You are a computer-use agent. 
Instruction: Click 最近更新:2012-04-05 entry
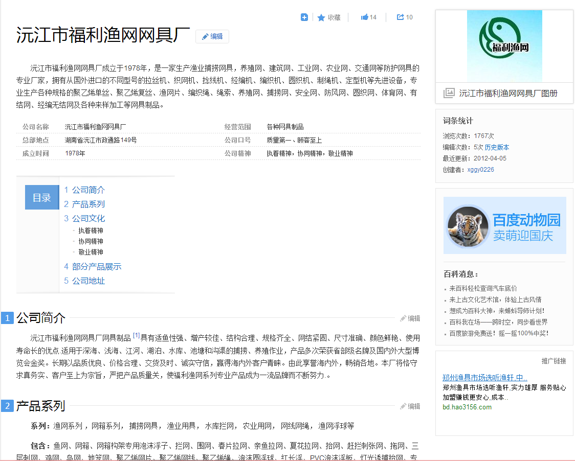coord(475,158)
